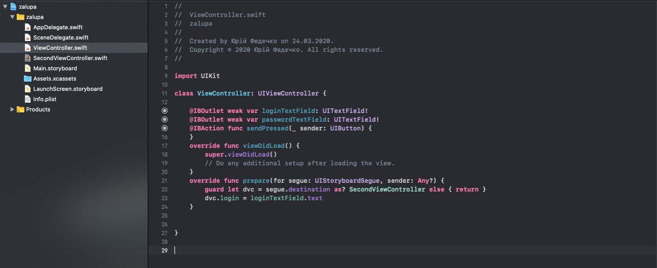Click the SceneDelegate.swift file icon
Screen dimensions: 657x268
[x=28, y=37]
